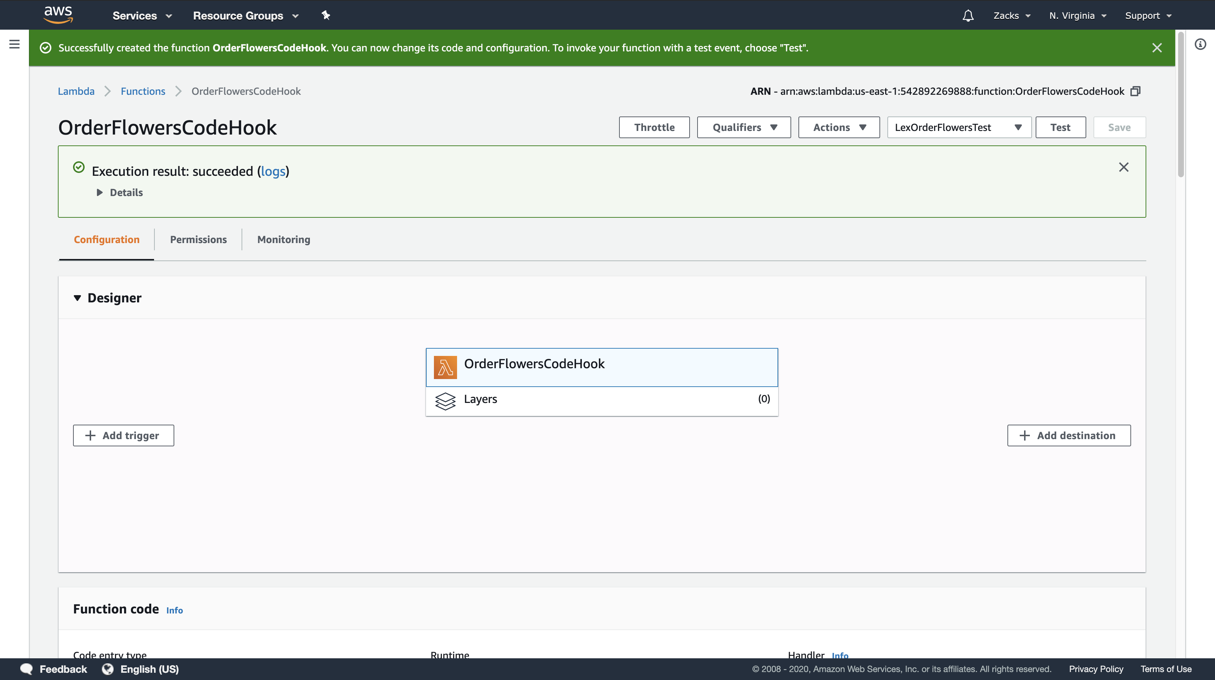1215x680 pixels.
Task: Click the Layers stack icon
Action: [445, 401]
